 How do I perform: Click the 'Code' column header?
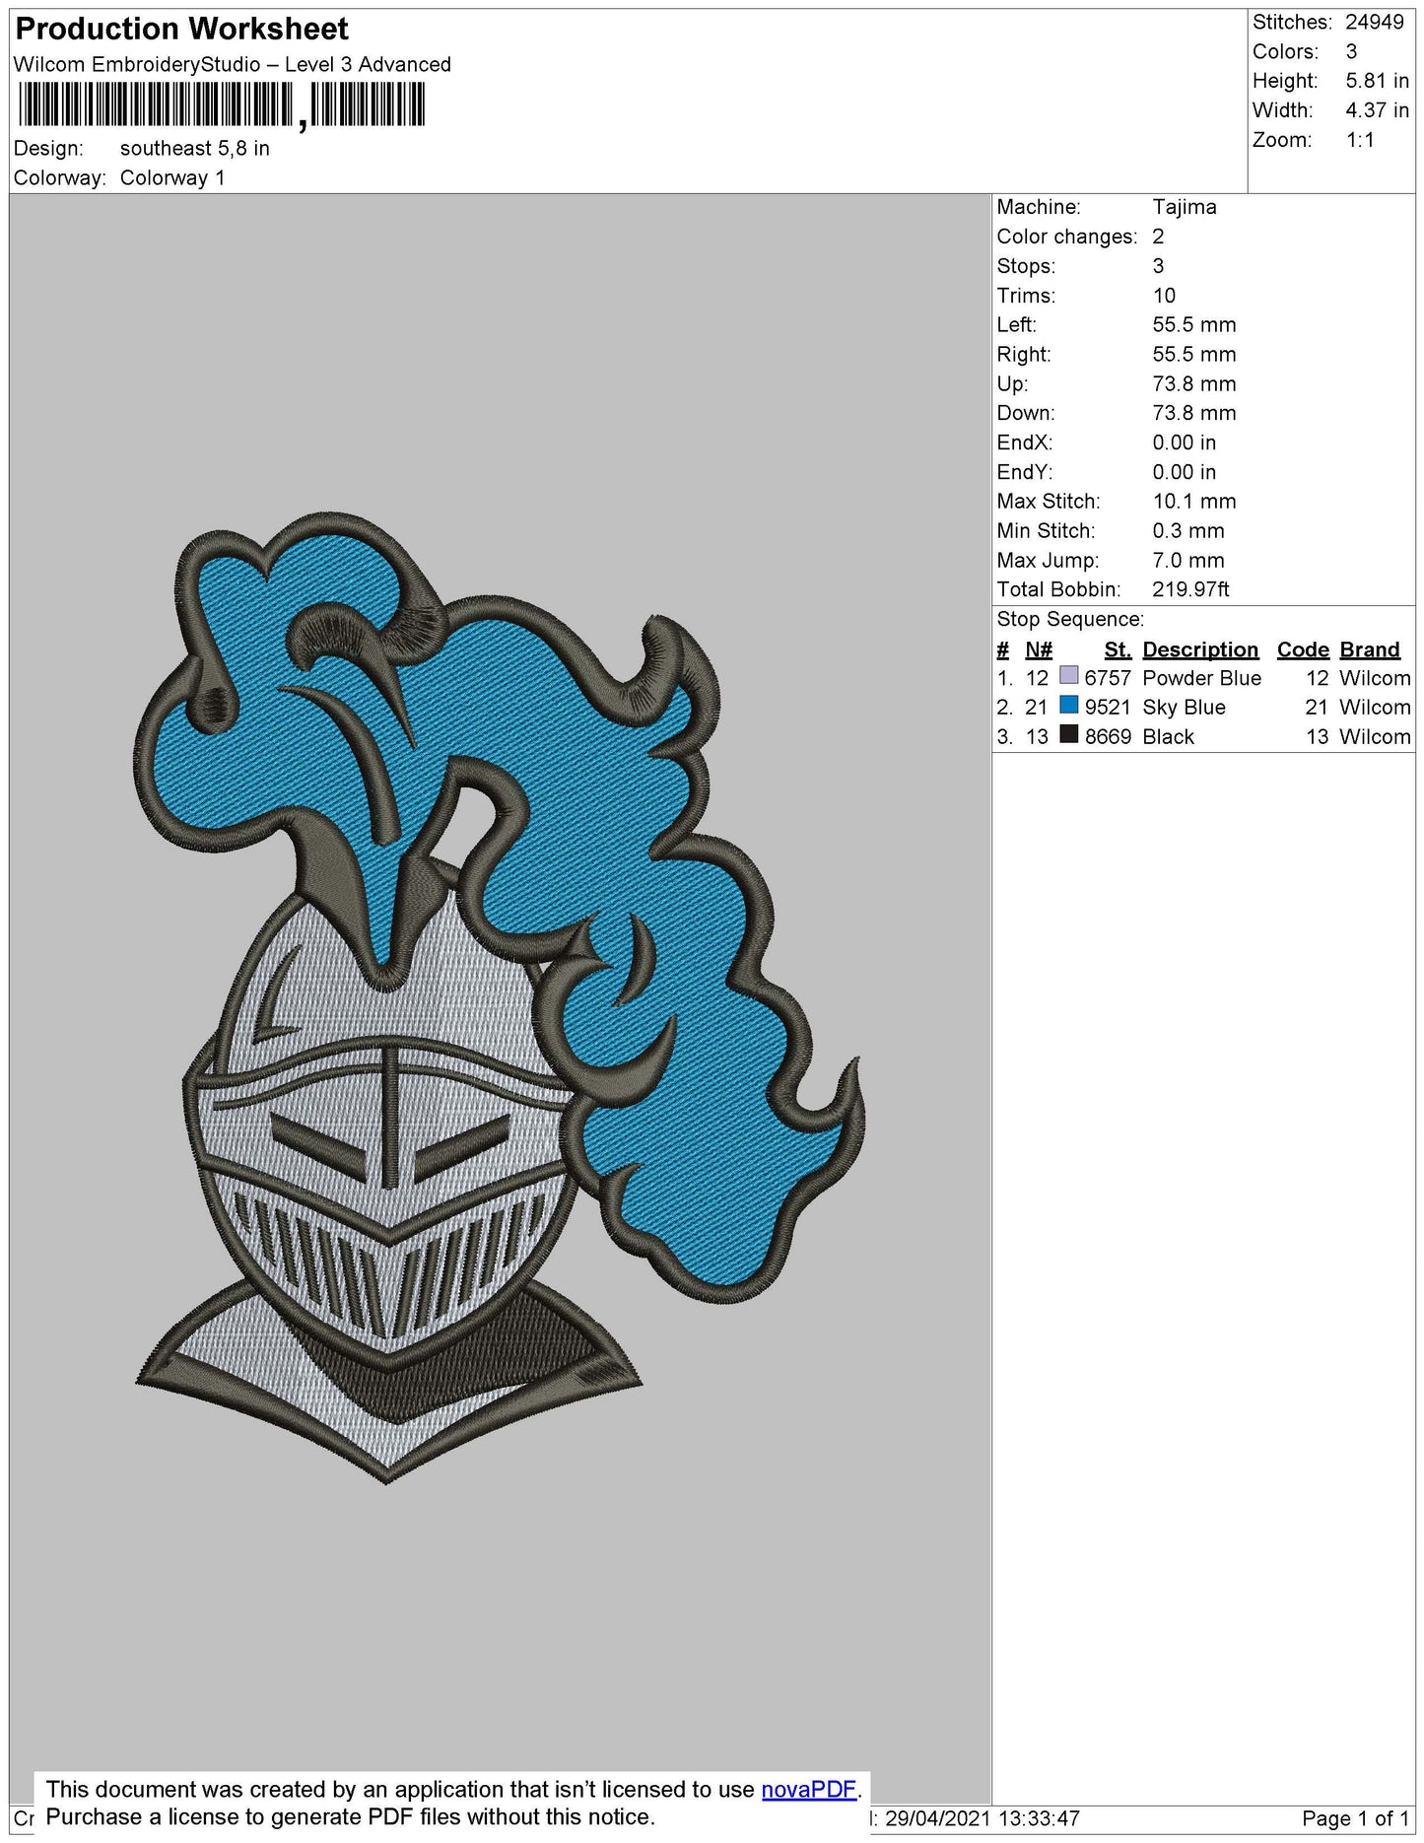[x=1303, y=650]
